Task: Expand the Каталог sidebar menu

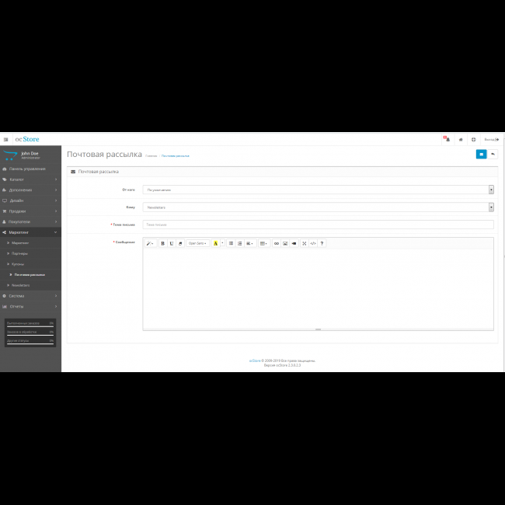Action: click(30, 179)
